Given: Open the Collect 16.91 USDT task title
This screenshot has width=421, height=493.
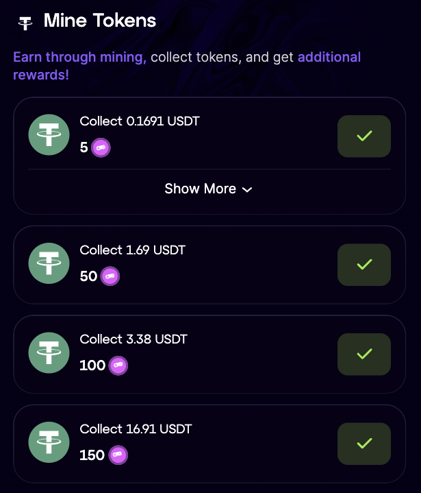Looking at the screenshot, I should click(x=136, y=429).
